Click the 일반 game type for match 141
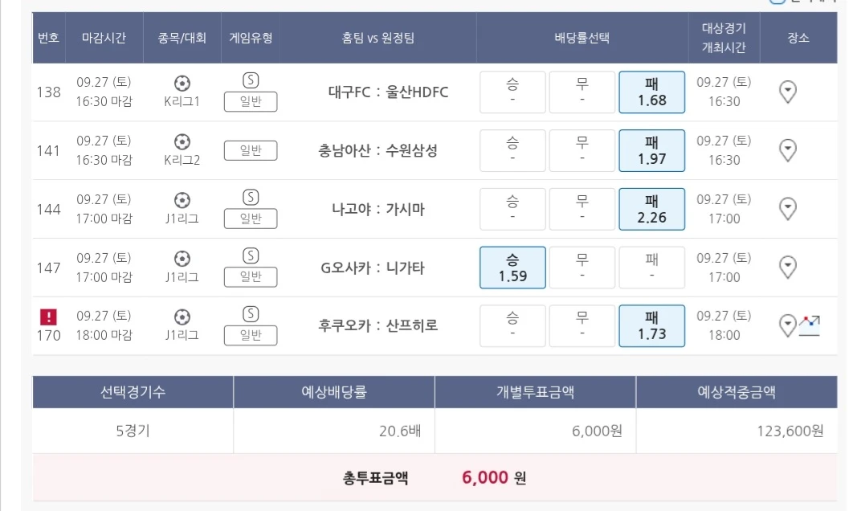Image resolution: width=853 pixels, height=511 pixels. click(x=251, y=150)
